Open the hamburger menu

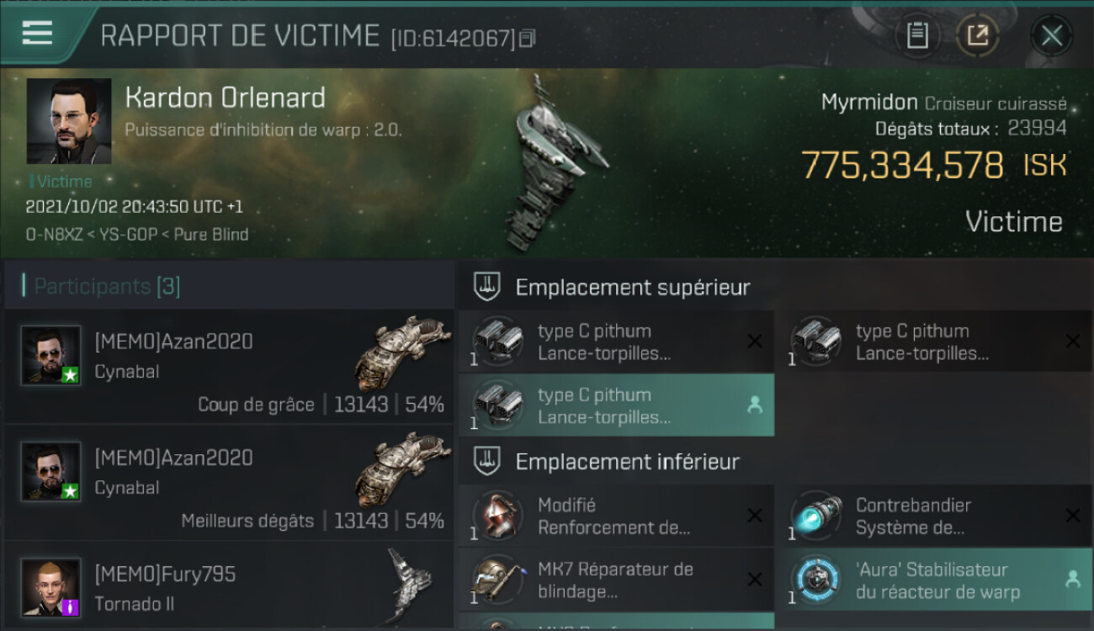[x=38, y=33]
